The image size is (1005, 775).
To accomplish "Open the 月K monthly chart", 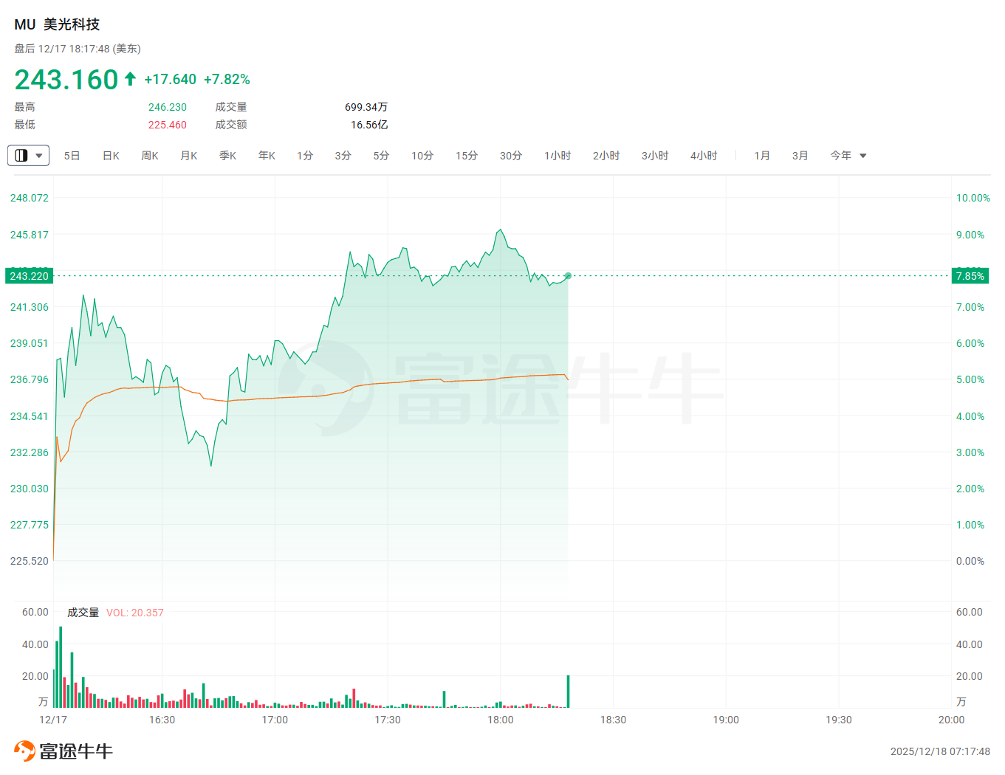I will coord(189,156).
